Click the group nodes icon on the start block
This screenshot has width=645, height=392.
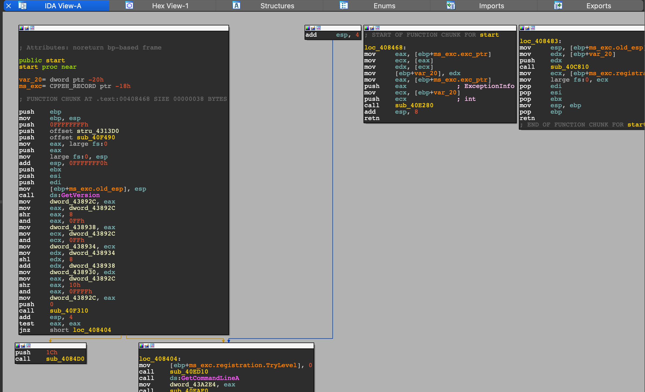[x=32, y=28]
